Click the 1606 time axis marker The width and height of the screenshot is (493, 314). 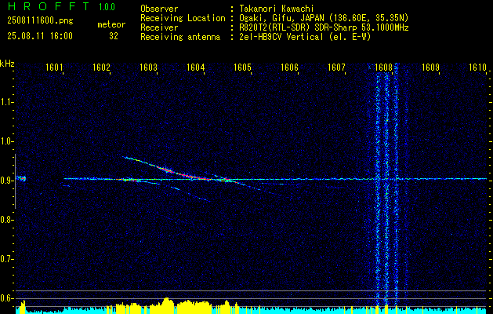coord(289,67)
